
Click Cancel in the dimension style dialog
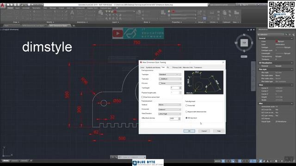pos(204,131)
